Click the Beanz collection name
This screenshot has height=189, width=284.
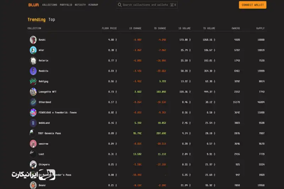pyautogui.click(x=42, y=185)
